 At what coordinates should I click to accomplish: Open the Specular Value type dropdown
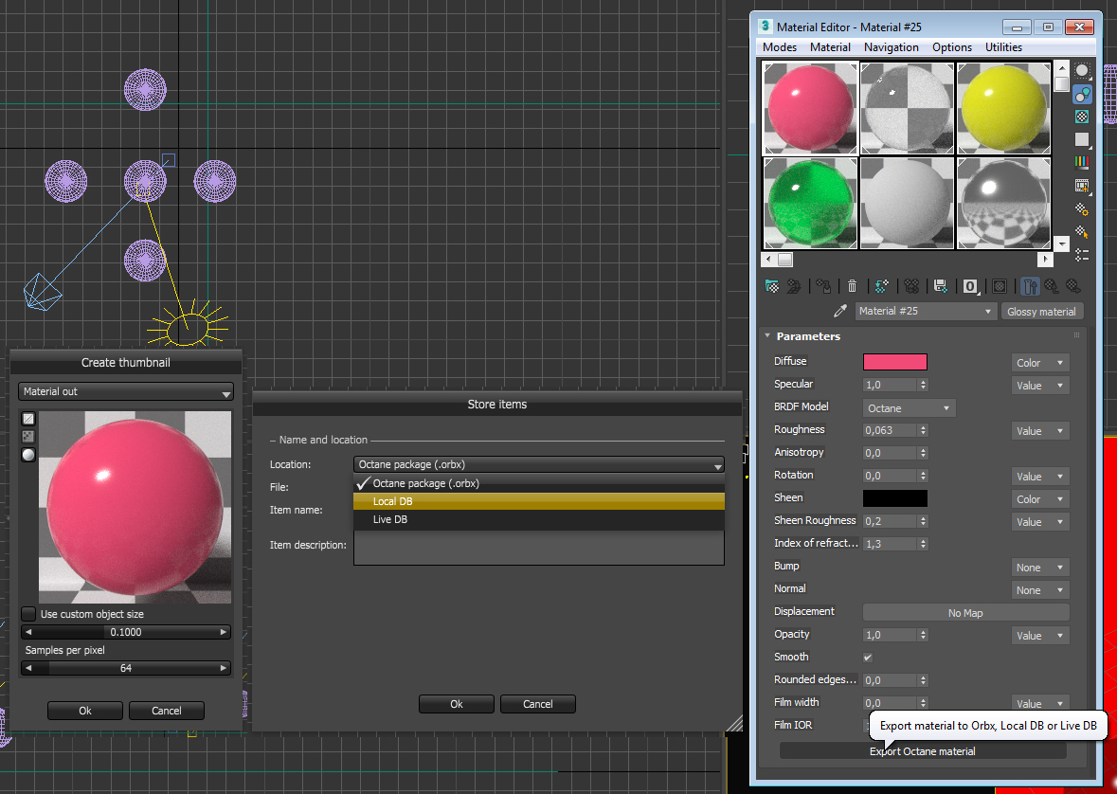point(1039,386)
